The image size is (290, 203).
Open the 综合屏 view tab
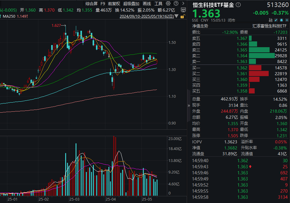click(x=91, y=4)
